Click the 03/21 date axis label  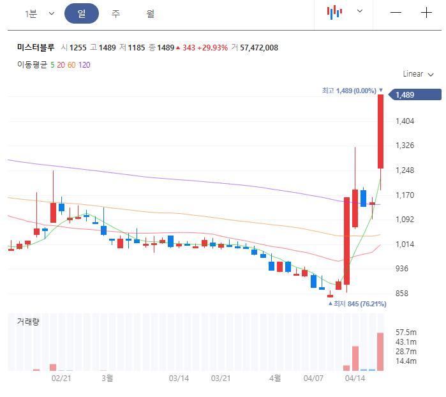[x=220, y=378]
